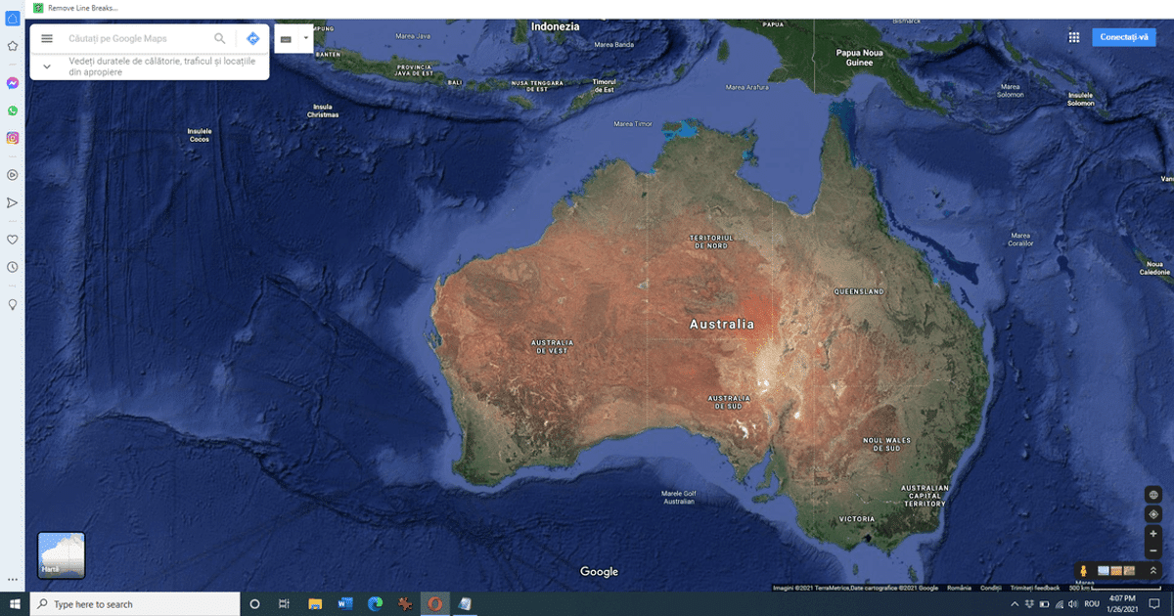1174x616 pixels.
Task: Open the Google apps grid
Action: 1073,37
